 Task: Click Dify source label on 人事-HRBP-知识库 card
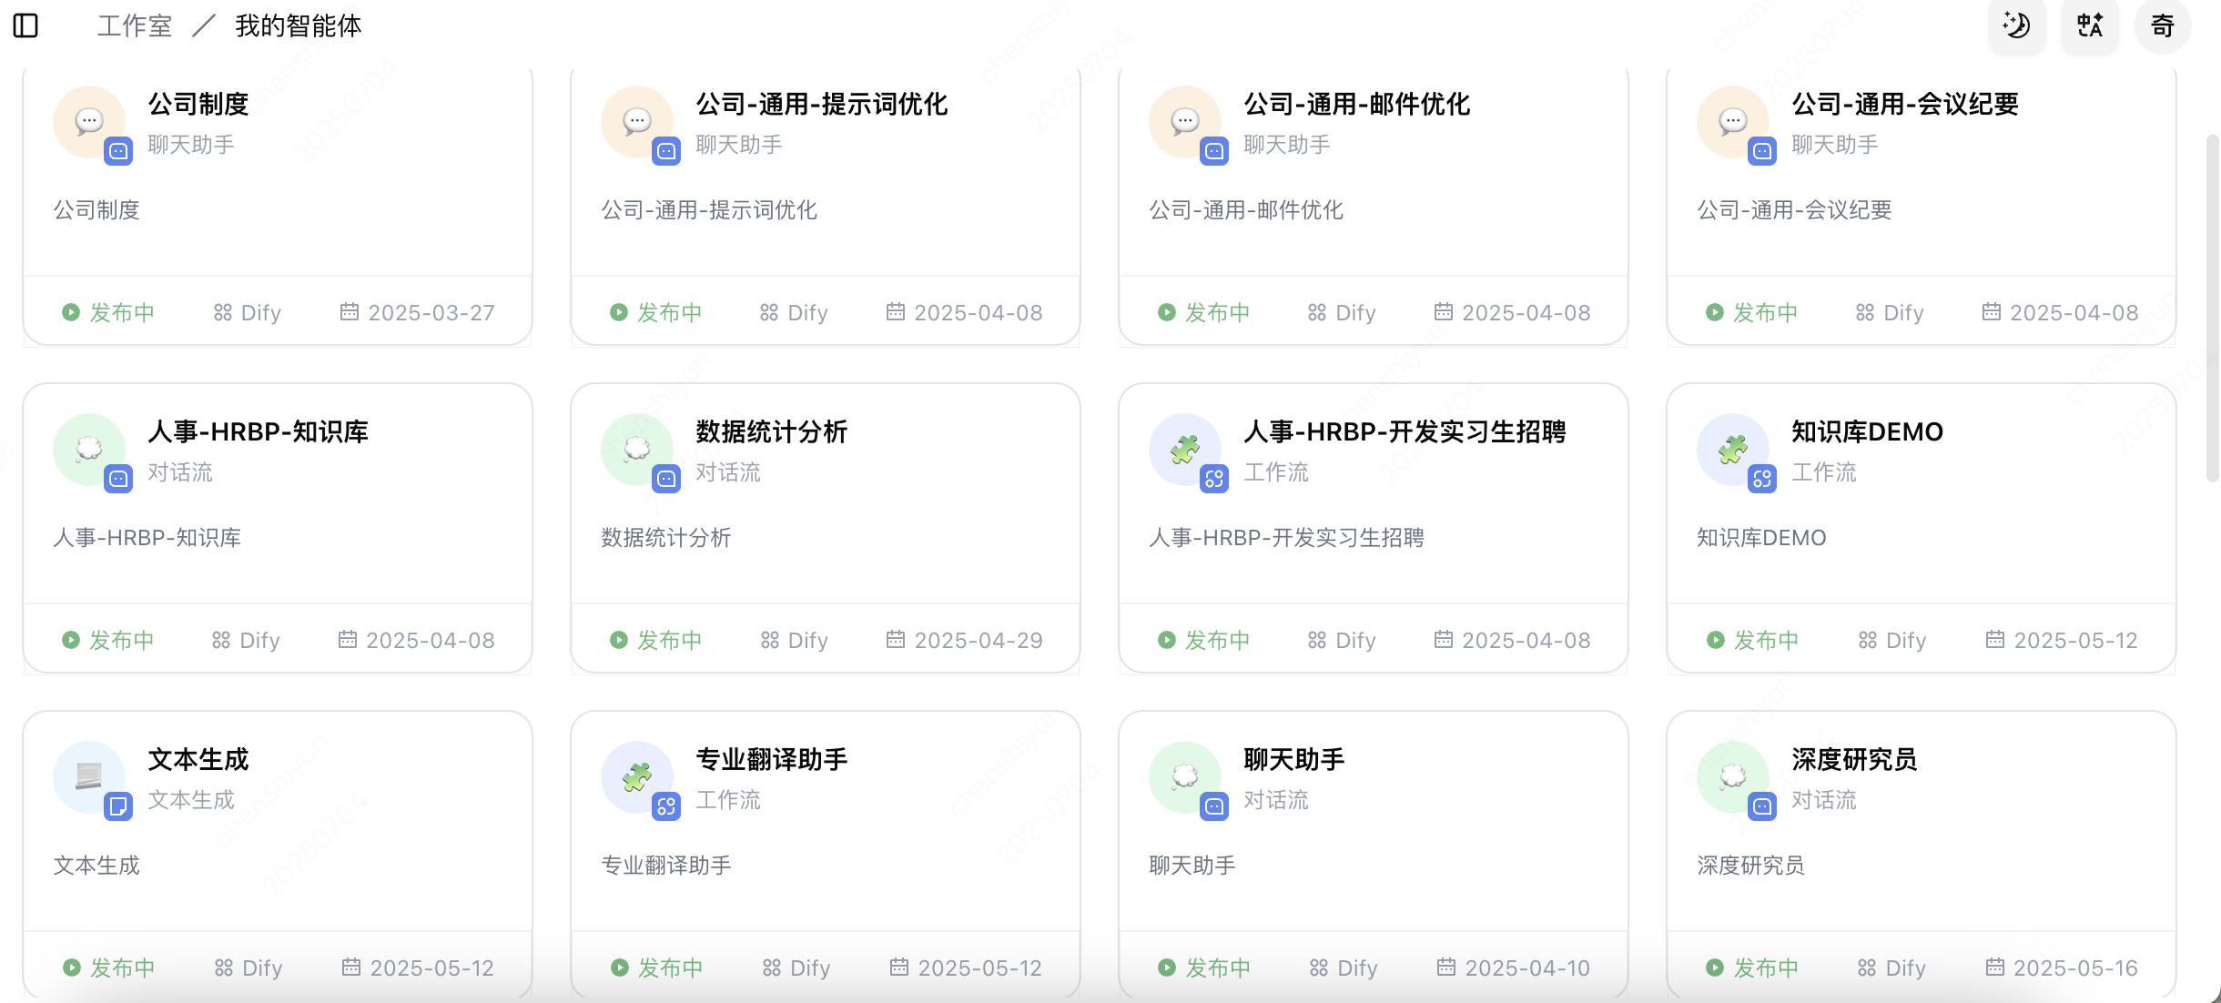[246, 640]
